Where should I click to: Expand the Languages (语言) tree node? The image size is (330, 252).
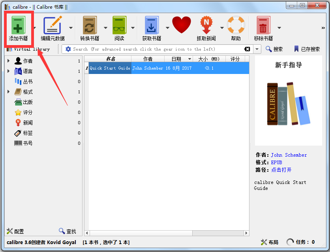8,71
